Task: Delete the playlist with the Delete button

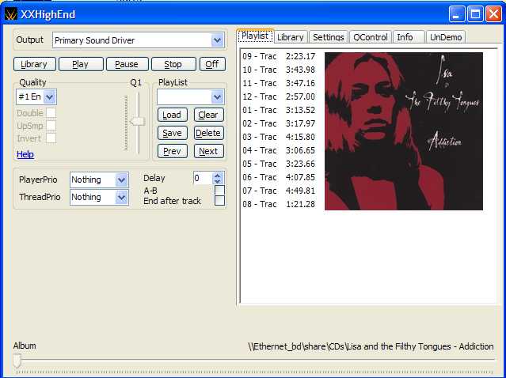Action: tap(208, 133)
